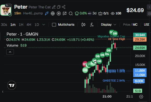Screen dimensions: 151x102
Task: Click the USD currency toggle
Action: (147, 25)
